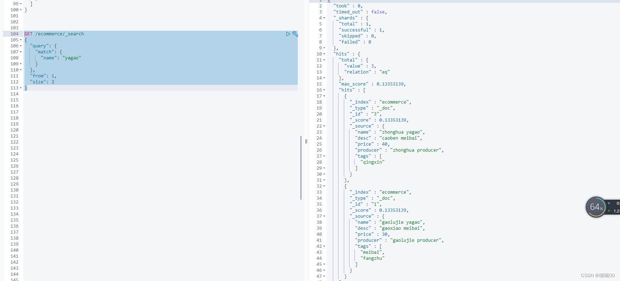
Task: Collapse "total" object at response line 11
Action: [x=324, y=60]
